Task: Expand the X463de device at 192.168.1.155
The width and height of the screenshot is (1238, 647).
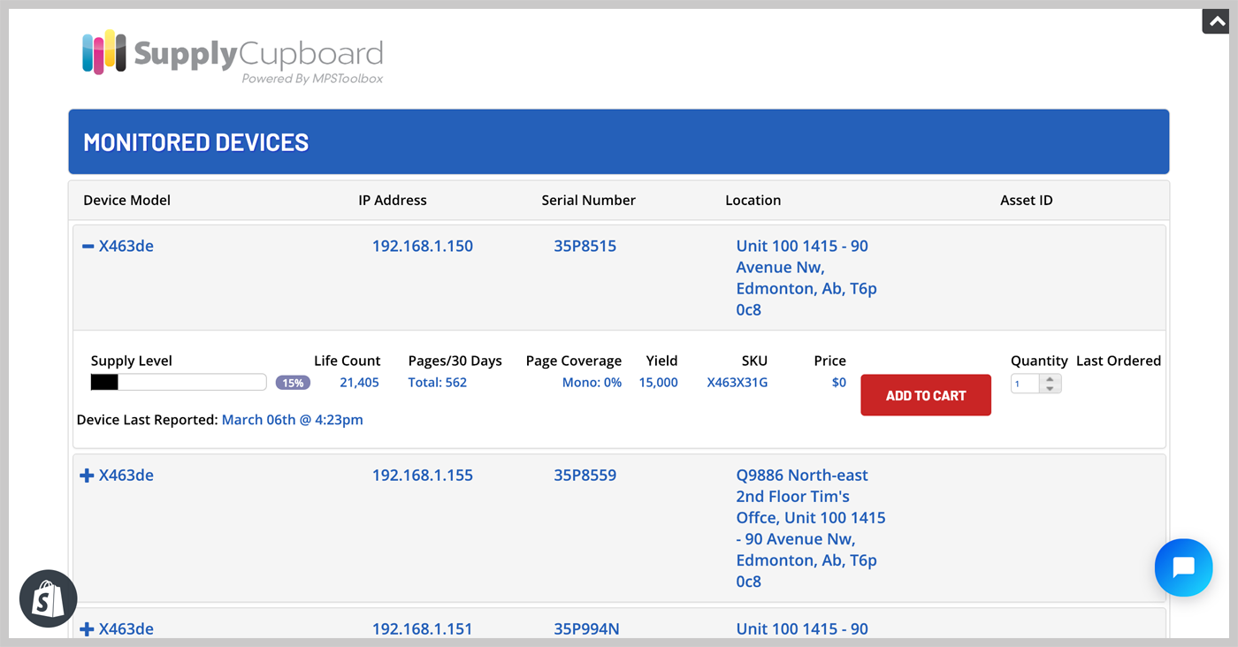Action: click(x=87, y=476)
